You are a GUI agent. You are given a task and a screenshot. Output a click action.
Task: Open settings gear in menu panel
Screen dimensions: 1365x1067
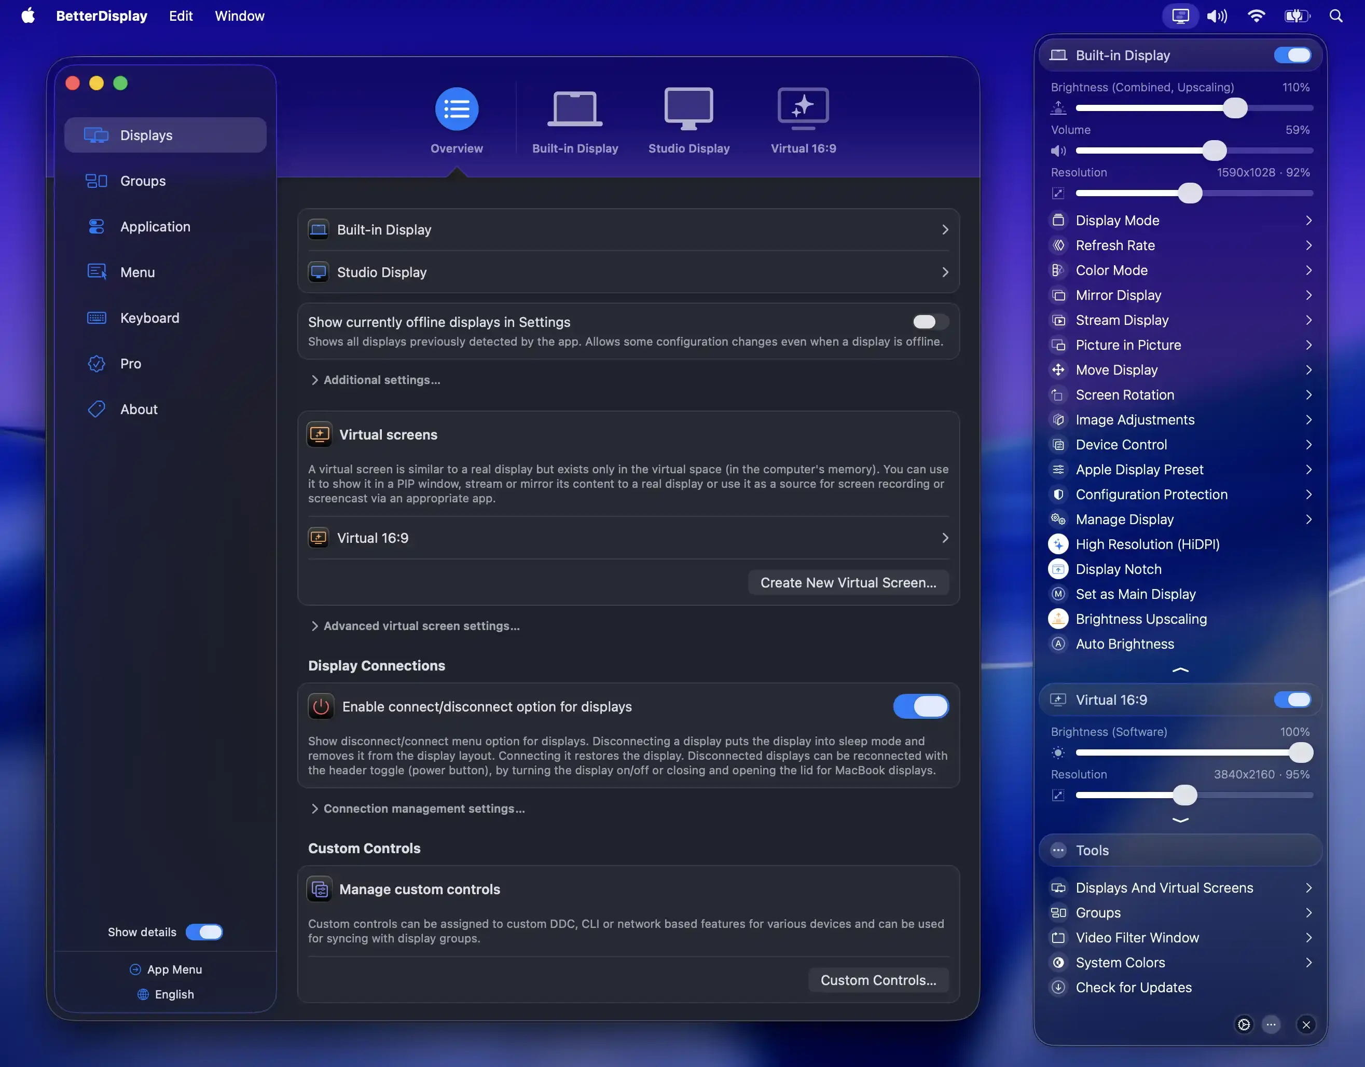1244,1024
